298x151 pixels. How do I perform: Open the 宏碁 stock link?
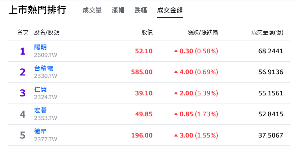tap(40, 110)
